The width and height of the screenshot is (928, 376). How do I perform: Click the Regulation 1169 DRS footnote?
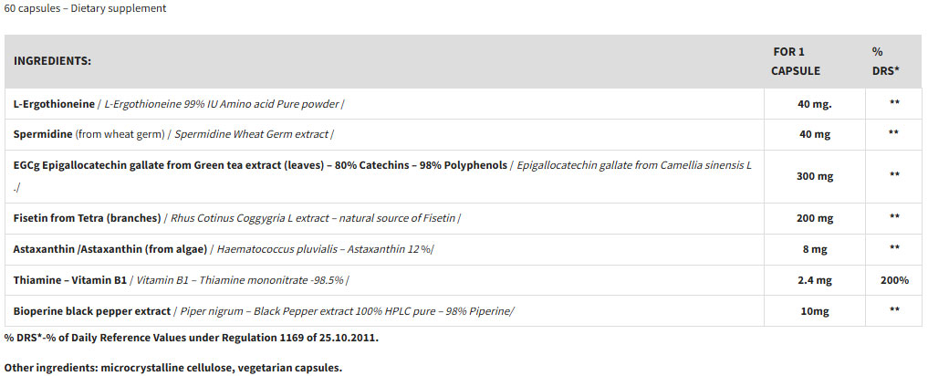pyautogui.click(x=191, y=338)
